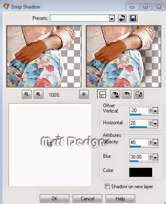
Task: Click the Horizontal offset spinner arrows
Action: coord(151,123)
